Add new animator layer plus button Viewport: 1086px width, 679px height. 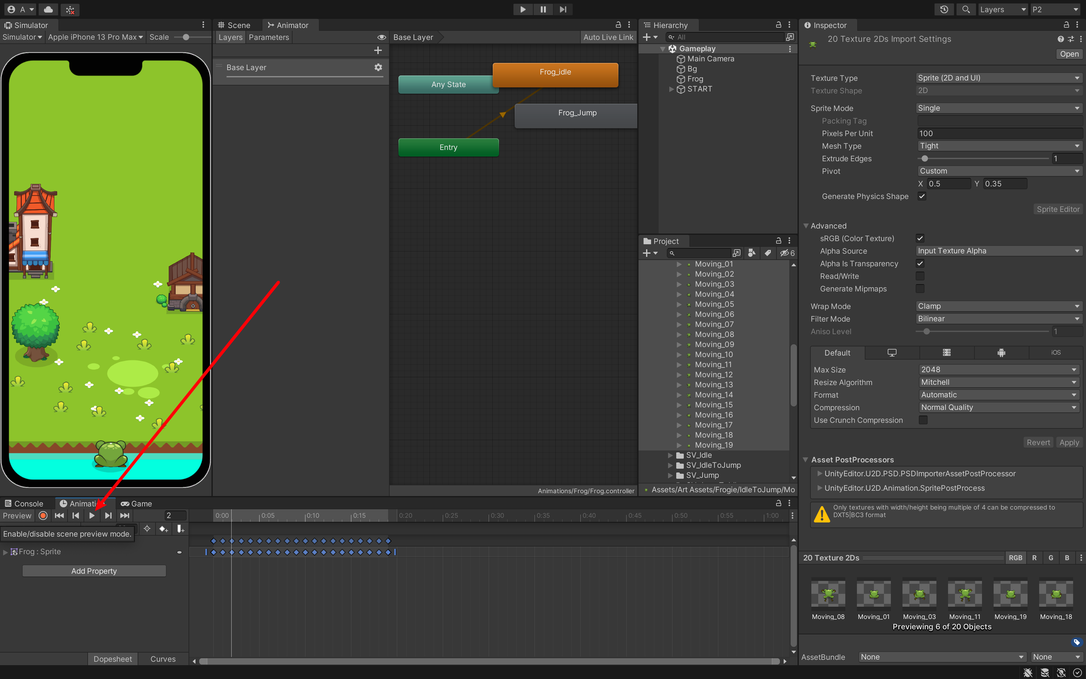(378, 50)
